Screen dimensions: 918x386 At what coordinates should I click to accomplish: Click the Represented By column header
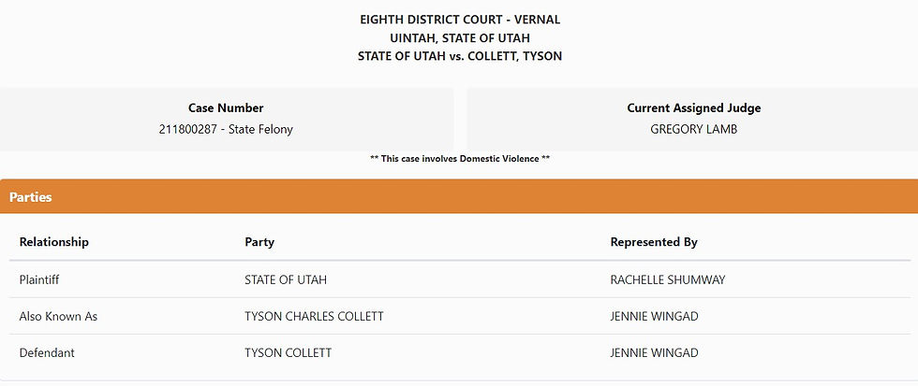653,242
